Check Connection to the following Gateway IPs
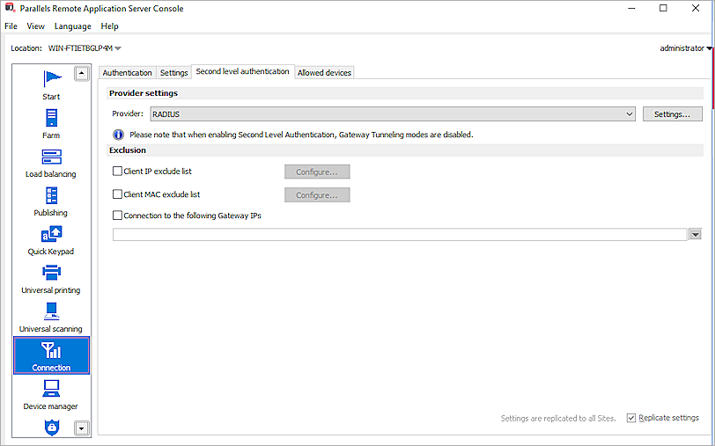 click(x=117, y=215)
